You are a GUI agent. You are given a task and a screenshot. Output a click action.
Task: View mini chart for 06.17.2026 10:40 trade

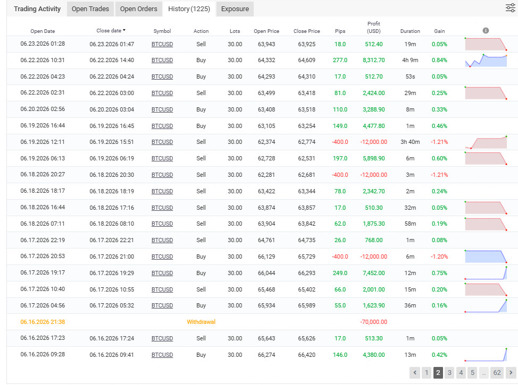pos(486,289)
